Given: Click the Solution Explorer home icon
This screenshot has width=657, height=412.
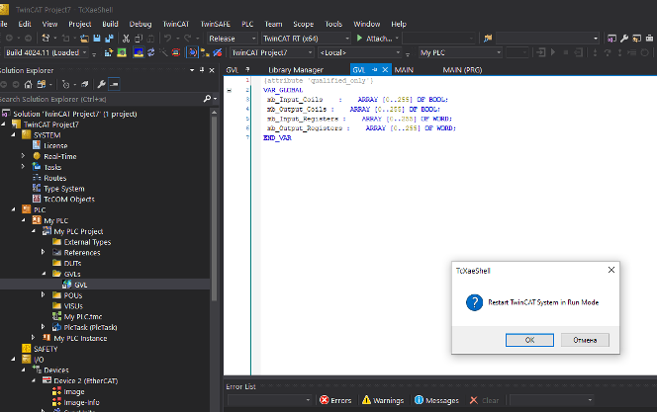Looking at the screenshot, I should click(28, 85).
